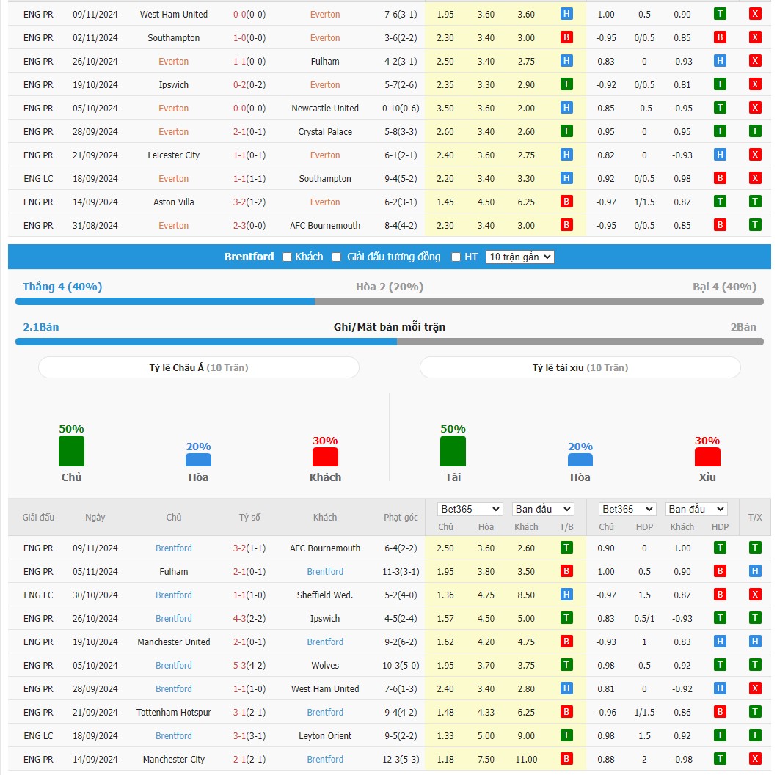
Task: Open the 4-3(2-2) score against Ipswich
Action: (x=249, y=619)
